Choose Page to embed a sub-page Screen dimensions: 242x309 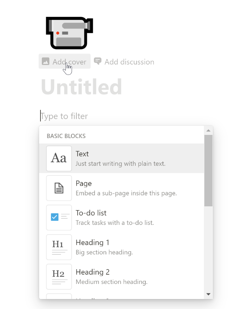click(x=122, y=188)
